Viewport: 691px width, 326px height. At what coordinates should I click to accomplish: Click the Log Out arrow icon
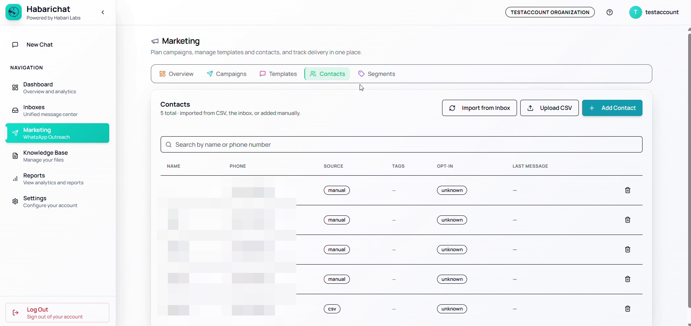point(16,313)
